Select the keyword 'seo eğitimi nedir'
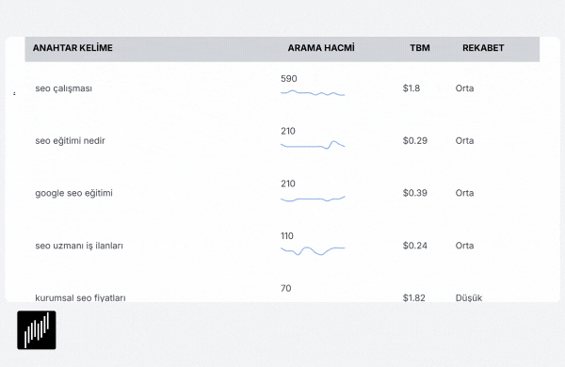The width and height of the screenshot is (565, 367). click(71, 141)
